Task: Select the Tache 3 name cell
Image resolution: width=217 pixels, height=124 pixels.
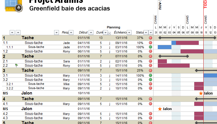Action: click(28, 70)
